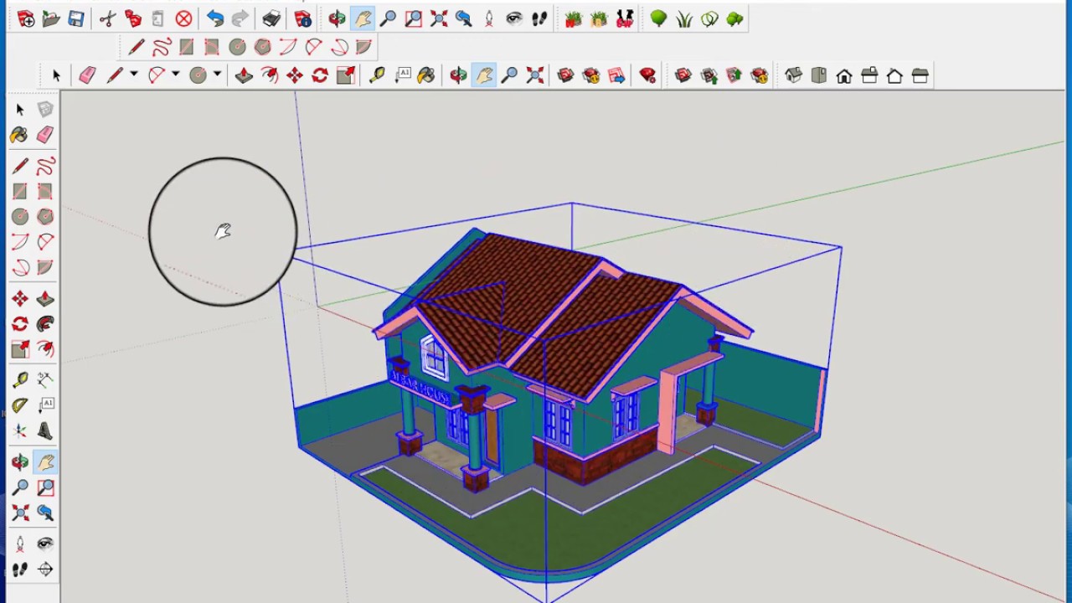This screenshot has width=1072, height=603.
Task: Switch to the Front view house icon
Action: click(843, 75)
